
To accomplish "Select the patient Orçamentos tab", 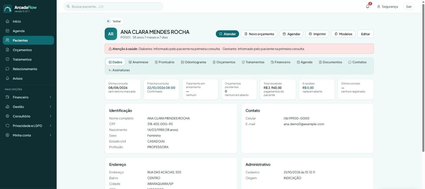I will 224,62.
